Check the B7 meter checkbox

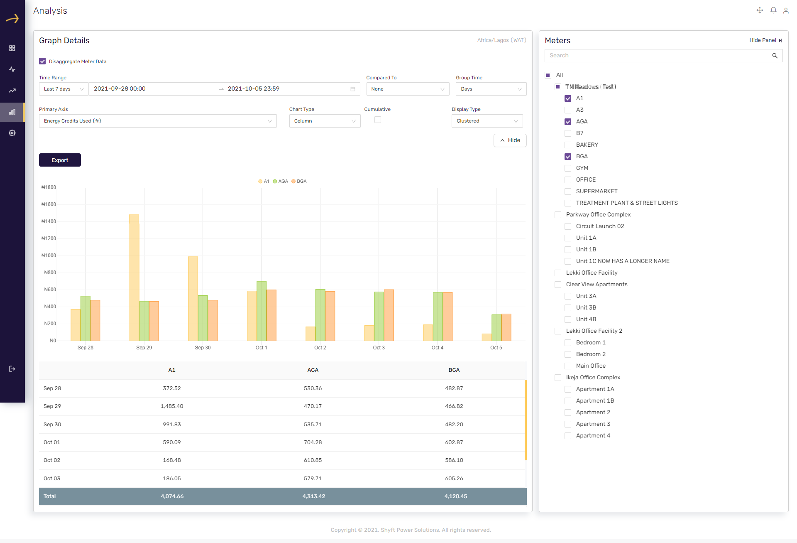pos(568,133)
